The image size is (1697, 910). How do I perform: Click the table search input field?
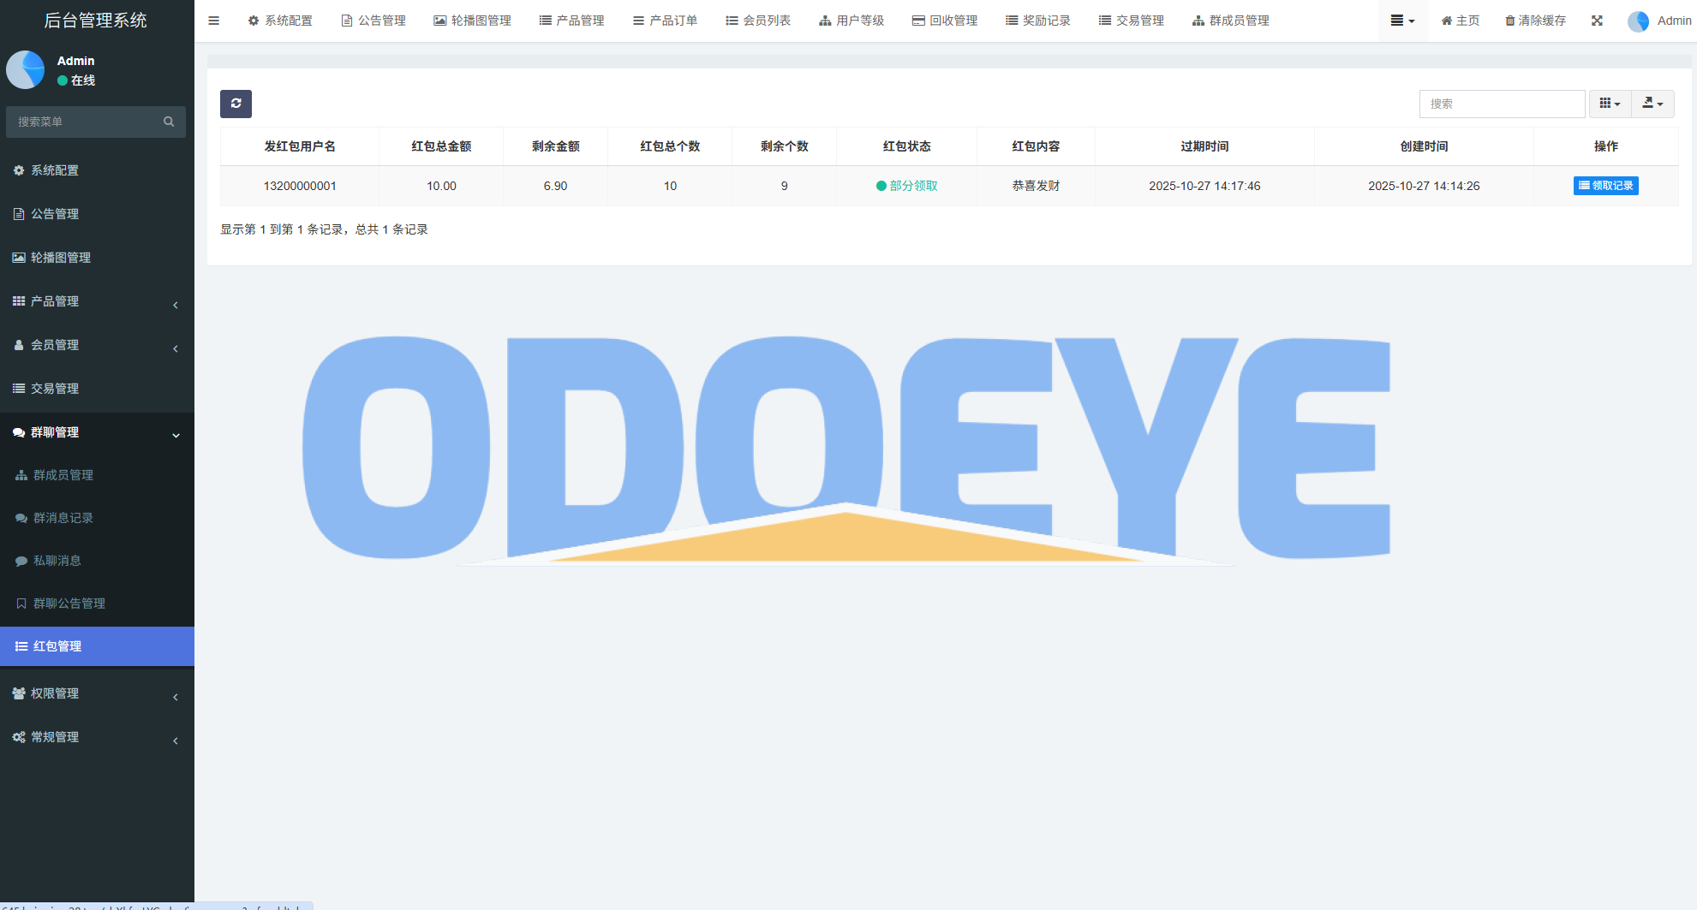click(x=1502, y=104)
